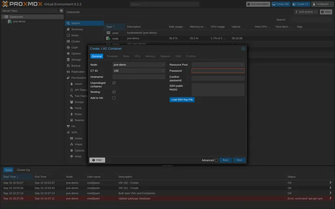Viewport: 335px width, 209px height.
Task: Close the Create LXC Container dialog
Action: pyautogui.click(x=243, y=49)
